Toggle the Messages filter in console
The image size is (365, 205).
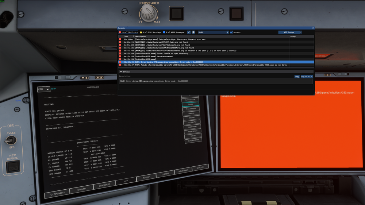coord(173,32)
